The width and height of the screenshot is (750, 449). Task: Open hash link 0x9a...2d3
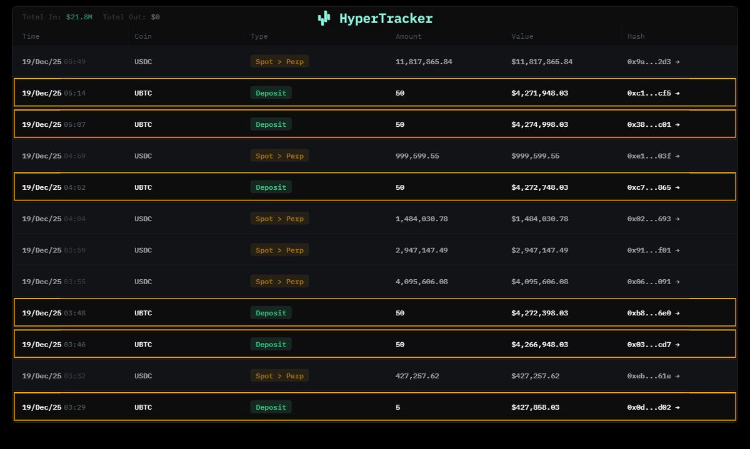pos(649,62)
